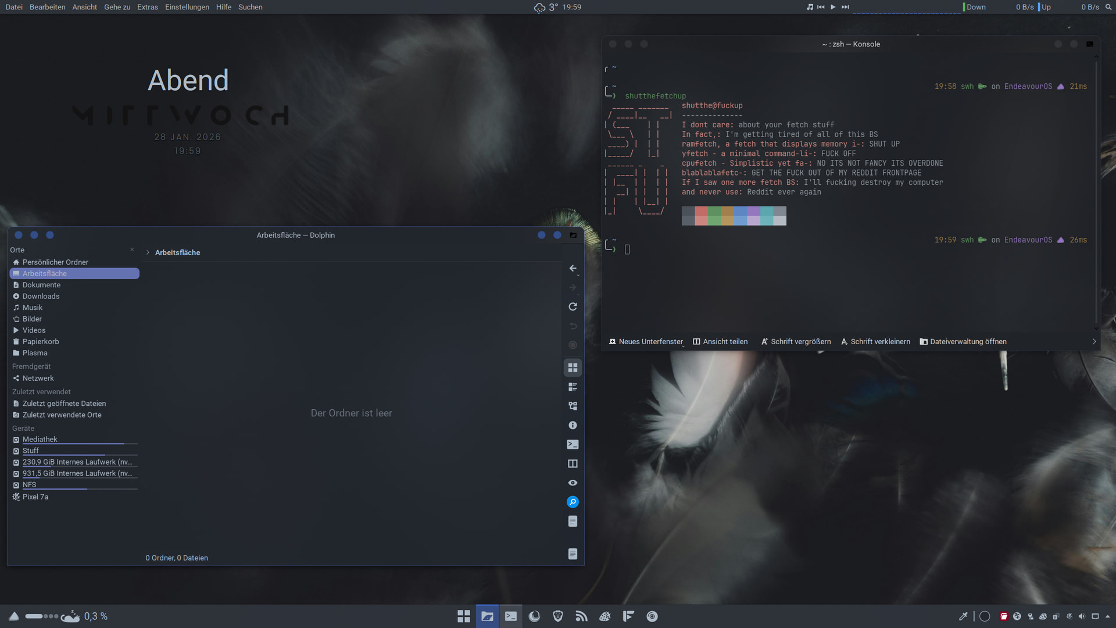Open Brave browser from the taskbar
This screenshot has width=1116, height=628.
point(558,616)
